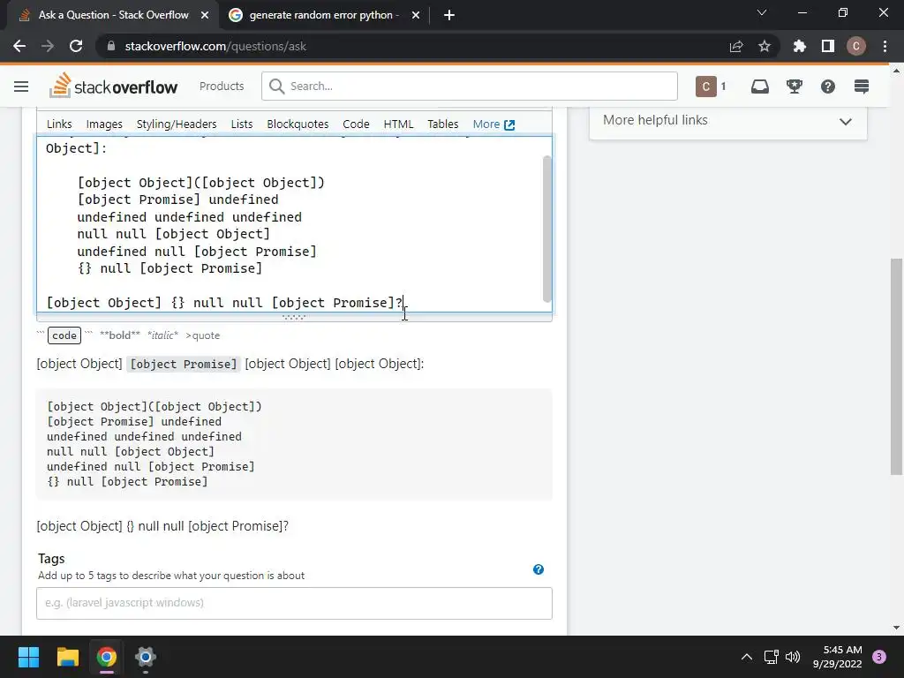This screenshot has width=904, height=678.
Task: Open the Products menu
Action: coord(222,86)
